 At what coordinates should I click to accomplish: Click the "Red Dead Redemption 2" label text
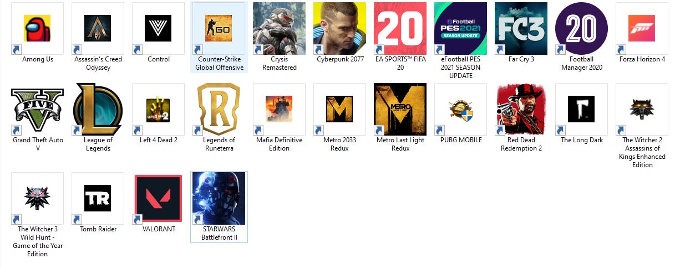[521, 144]
